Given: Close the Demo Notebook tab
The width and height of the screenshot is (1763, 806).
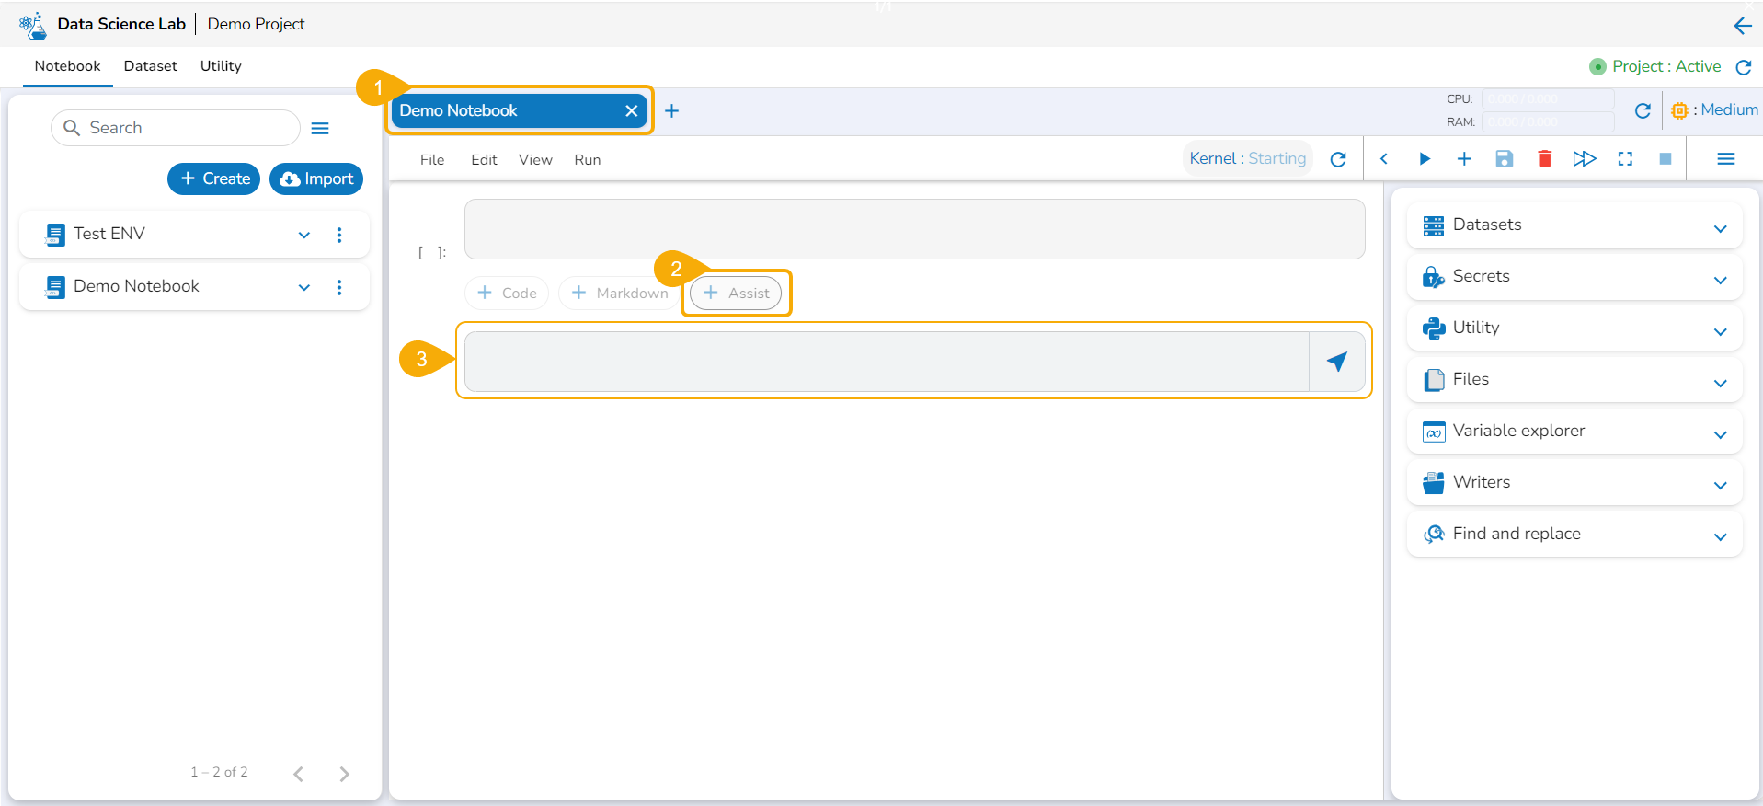Looking at the screenshot, I should tap(632, 111).
